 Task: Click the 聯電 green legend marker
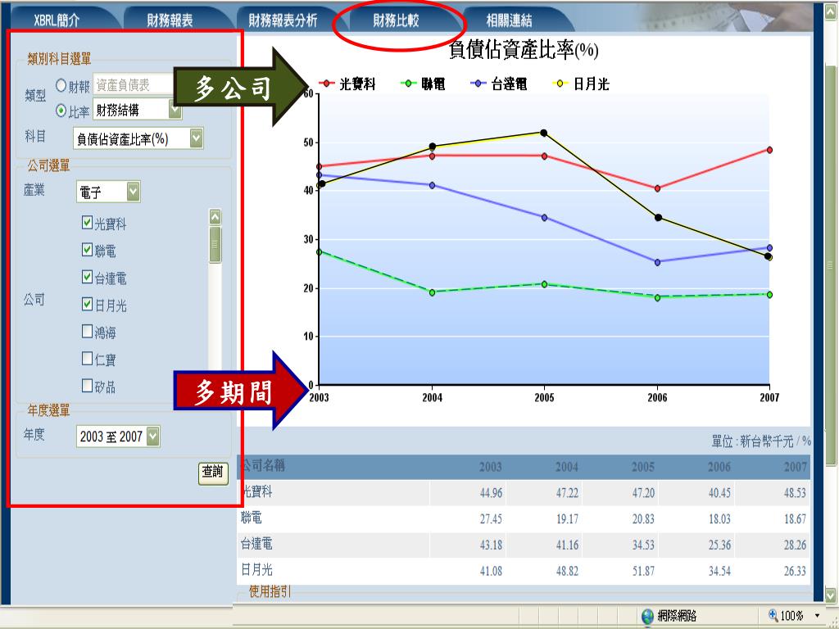tap(408, 84)
